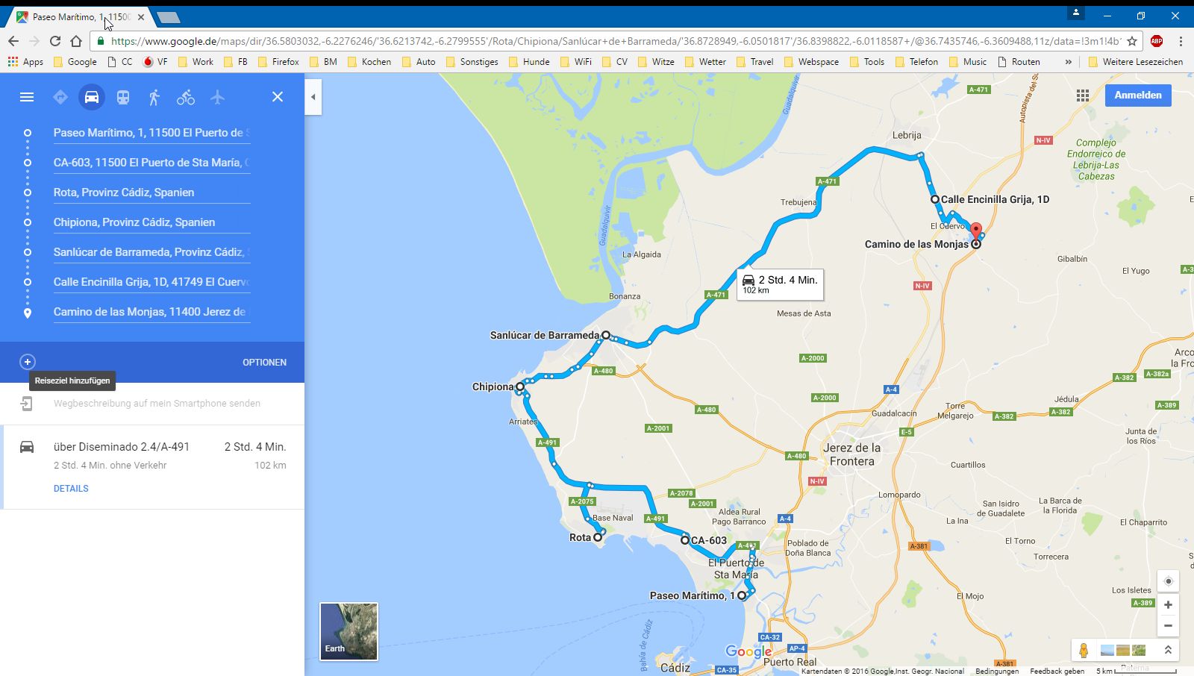
Task: Open a new browser tab
Action: point(169,17)
